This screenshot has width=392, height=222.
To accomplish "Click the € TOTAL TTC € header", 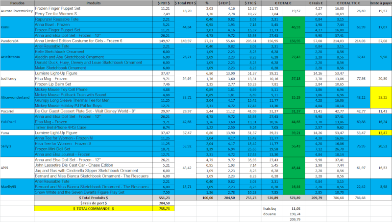I will [x=348, y=3].
